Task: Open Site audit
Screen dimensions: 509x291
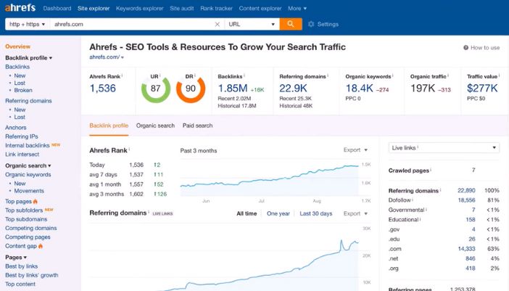Action: (182, 9)
